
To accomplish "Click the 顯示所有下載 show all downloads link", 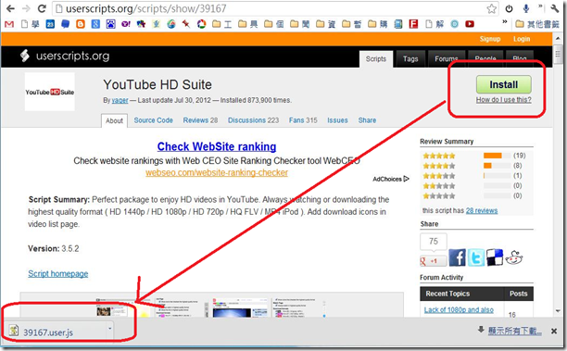I will coord(515,331).
